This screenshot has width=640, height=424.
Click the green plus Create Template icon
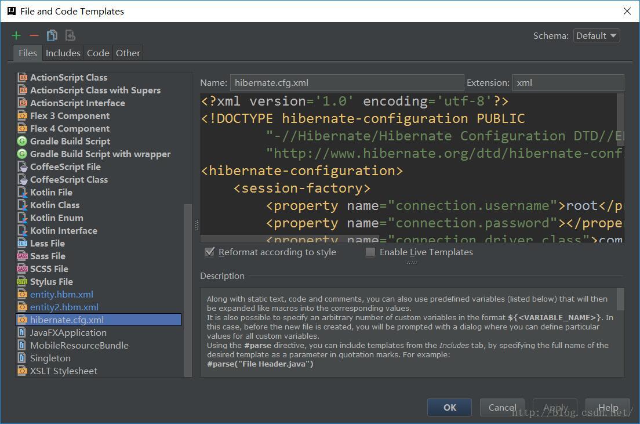click(16, 36)
